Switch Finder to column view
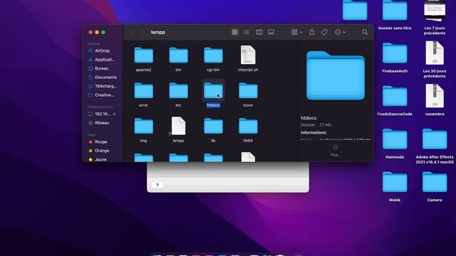 coord(259,32)
